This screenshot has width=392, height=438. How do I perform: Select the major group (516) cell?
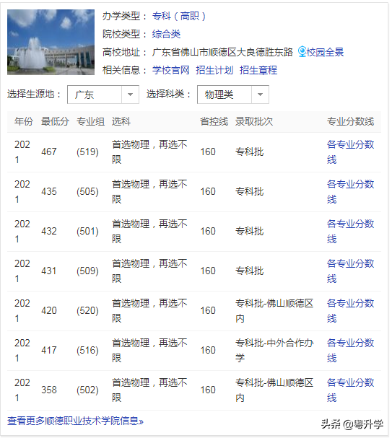87,350
